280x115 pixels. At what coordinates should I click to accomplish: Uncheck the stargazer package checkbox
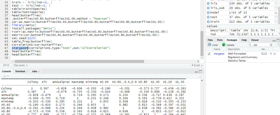(209, 54)
